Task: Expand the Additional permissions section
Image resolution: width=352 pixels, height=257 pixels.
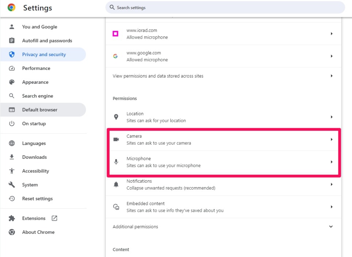Action: coord(331,226)
